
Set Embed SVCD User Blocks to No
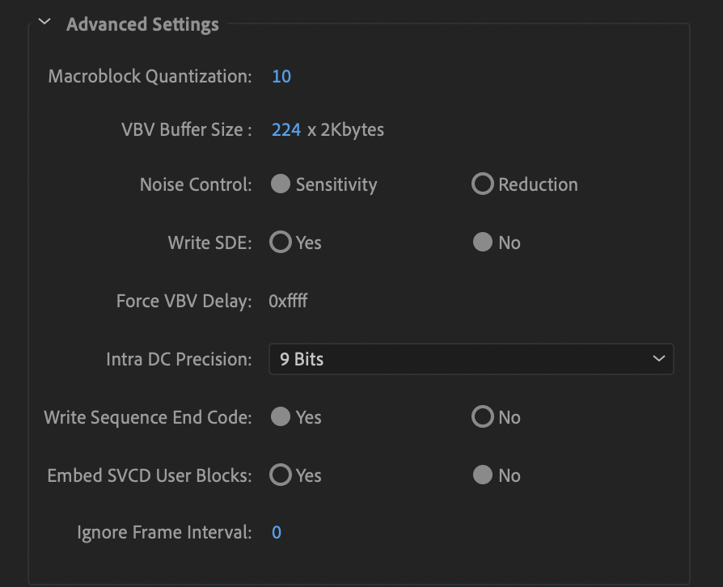coord(482,475)
